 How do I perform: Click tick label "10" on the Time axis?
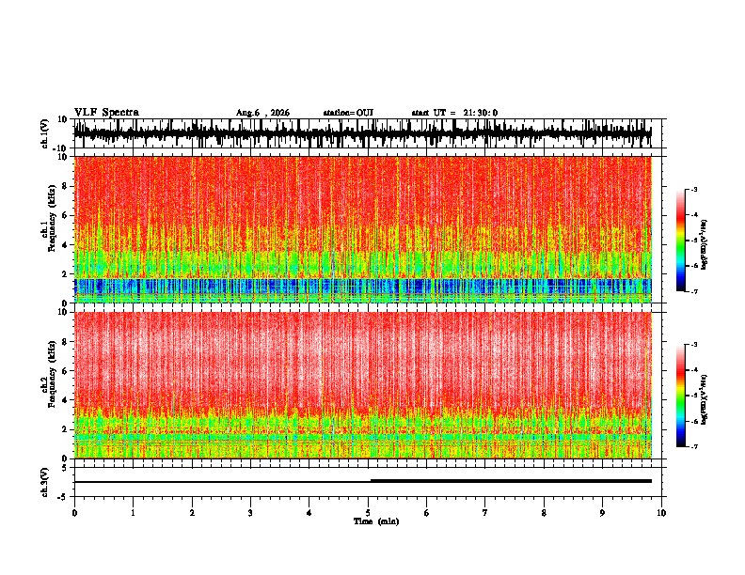point(661,513)
